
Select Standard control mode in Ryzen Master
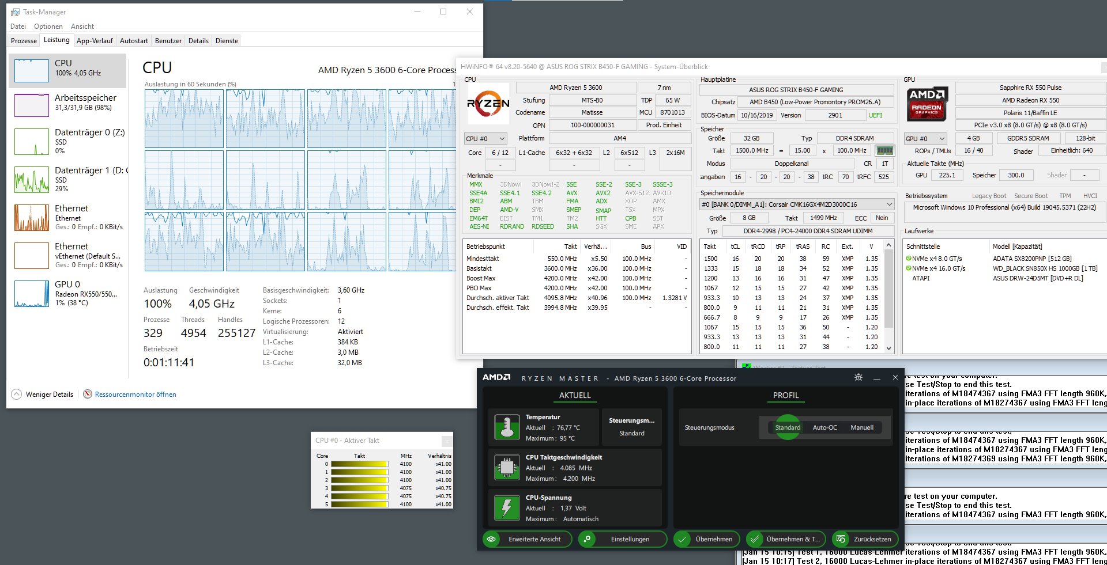[x=788, y=427]
